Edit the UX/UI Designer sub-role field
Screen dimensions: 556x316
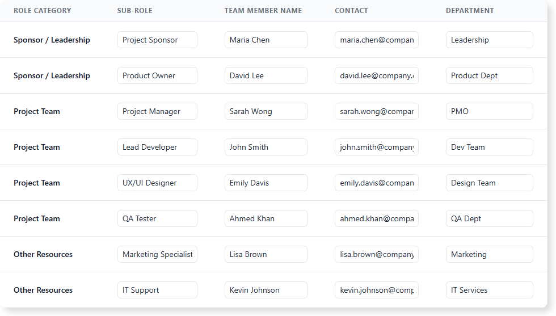click(x=157, y=183)
